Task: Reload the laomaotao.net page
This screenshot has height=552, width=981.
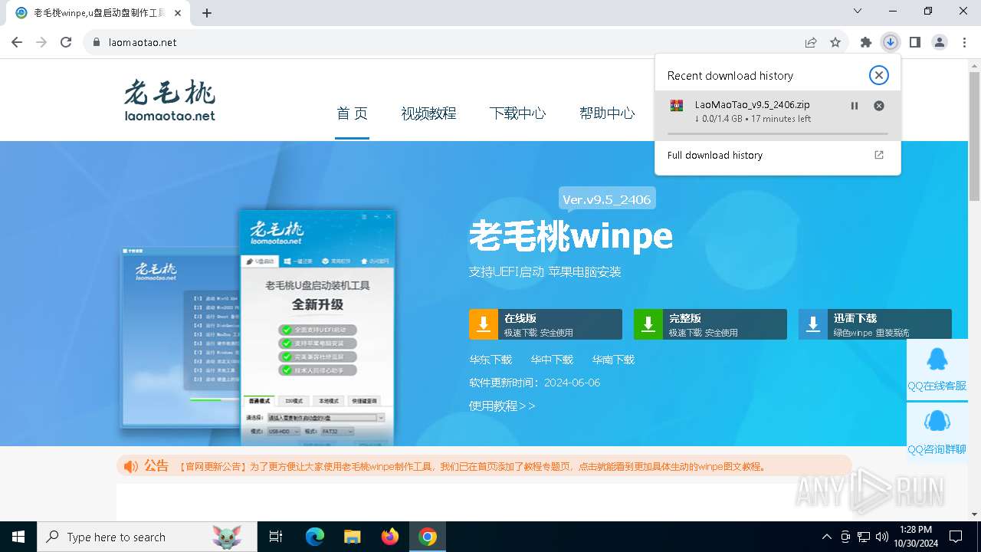Action: (66, 42)
